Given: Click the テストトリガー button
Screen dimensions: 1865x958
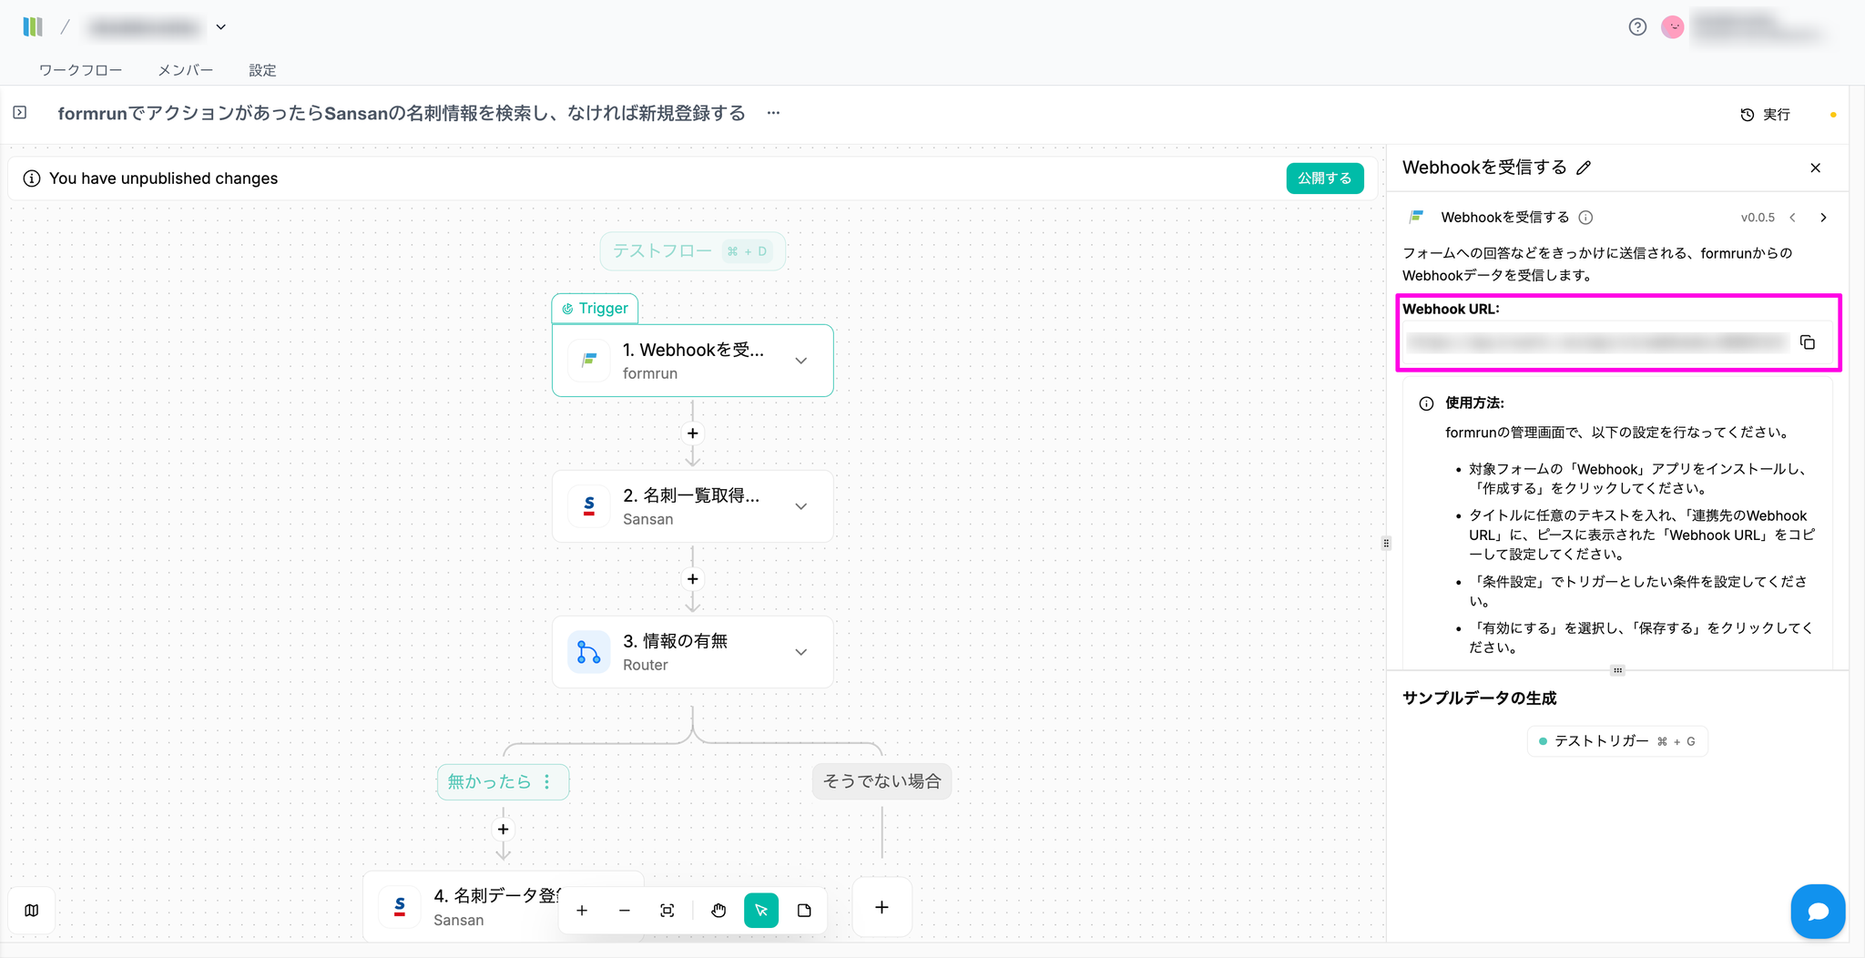Looking at the screenshot, I should tap(1617, 741).
